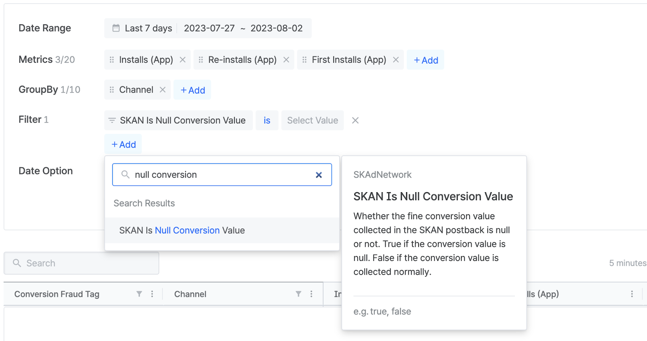Clear the null conversion search text
This screenshot has height=341, width=647.
click(x=319, y=175)
